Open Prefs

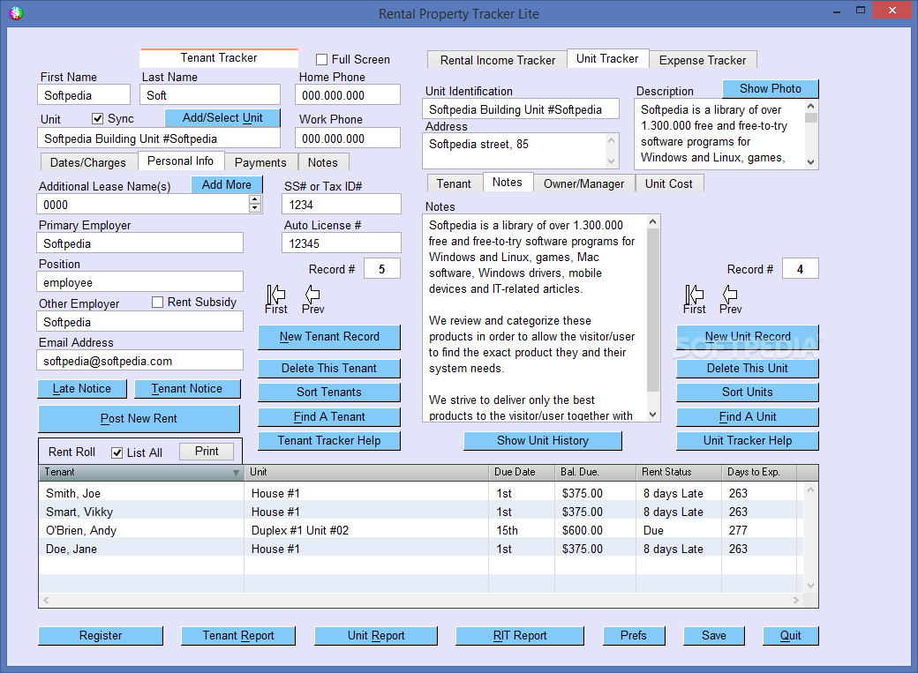click(x=634, y=636)
